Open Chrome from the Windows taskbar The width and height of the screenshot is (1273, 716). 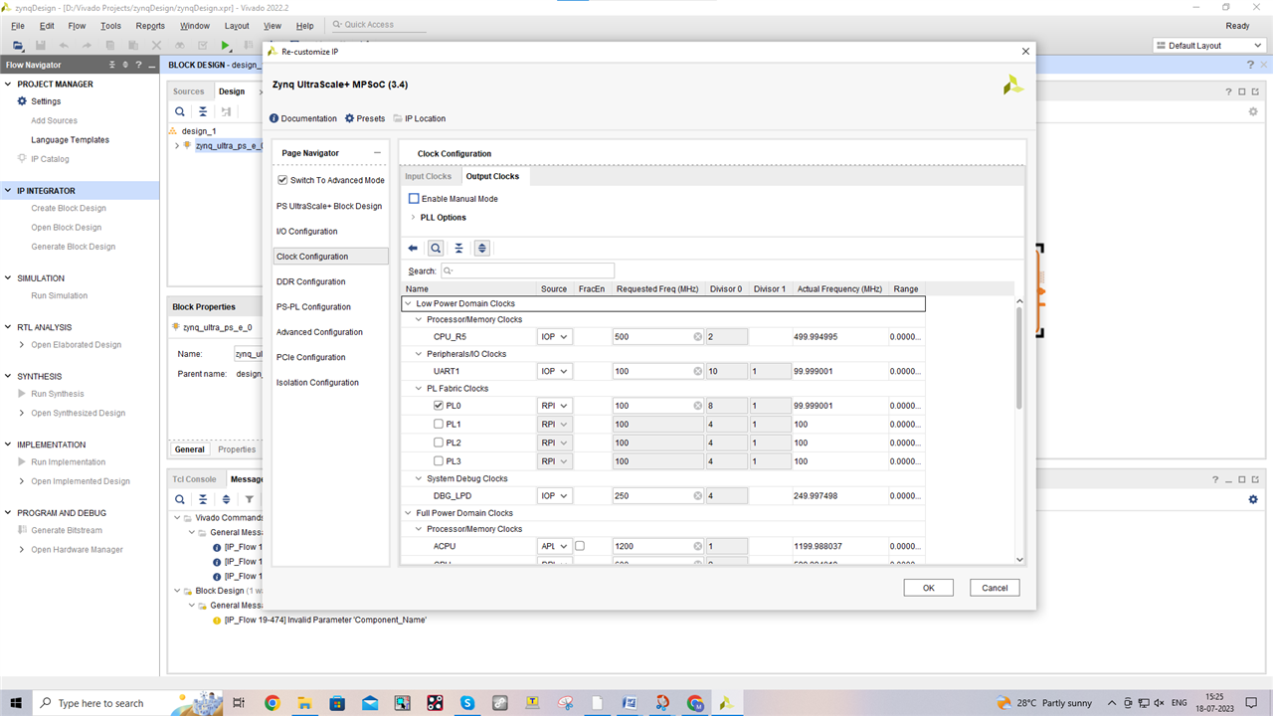click(272, 703)
